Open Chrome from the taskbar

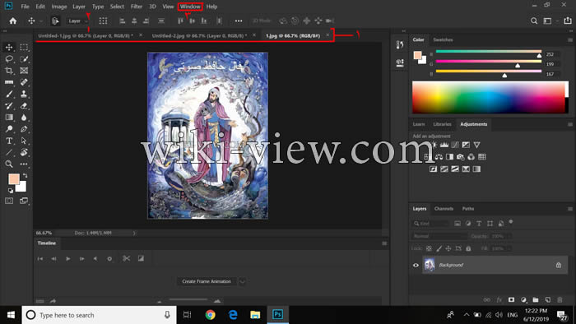[210, 315]
